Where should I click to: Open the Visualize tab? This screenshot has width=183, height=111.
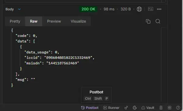point(78,21)
